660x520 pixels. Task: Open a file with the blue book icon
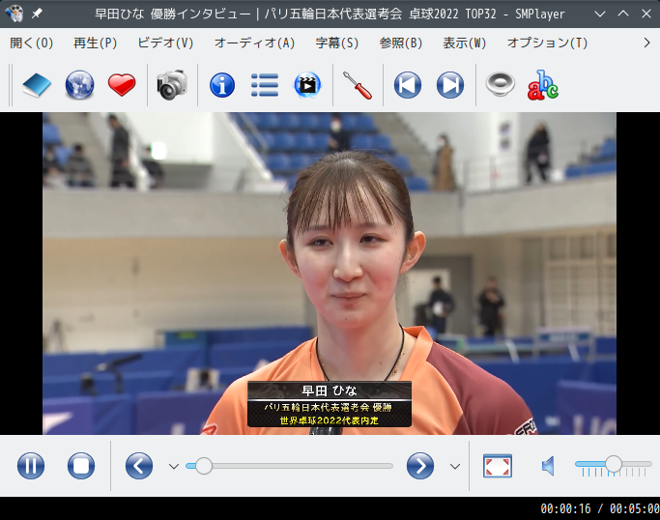(x=37, y=85)
